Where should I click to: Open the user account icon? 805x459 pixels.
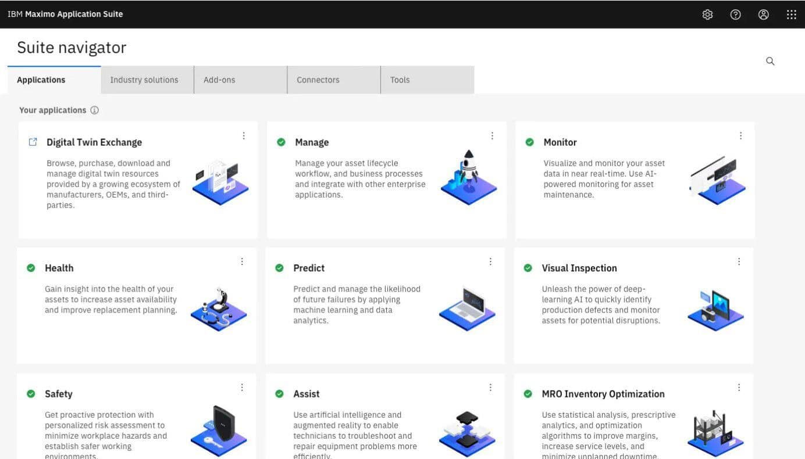764,14
